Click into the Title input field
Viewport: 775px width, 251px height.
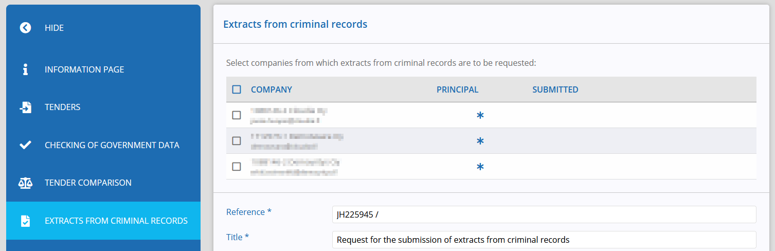(544, 240)
